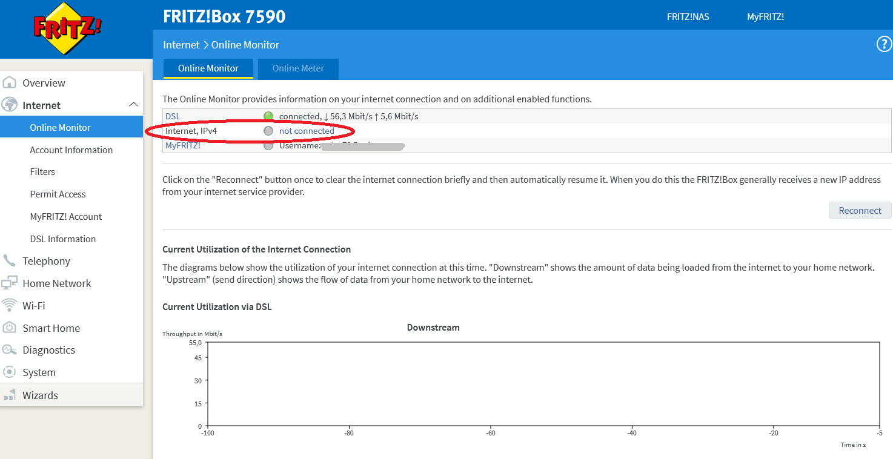Click the FRITZ! logo

point(67,28)
